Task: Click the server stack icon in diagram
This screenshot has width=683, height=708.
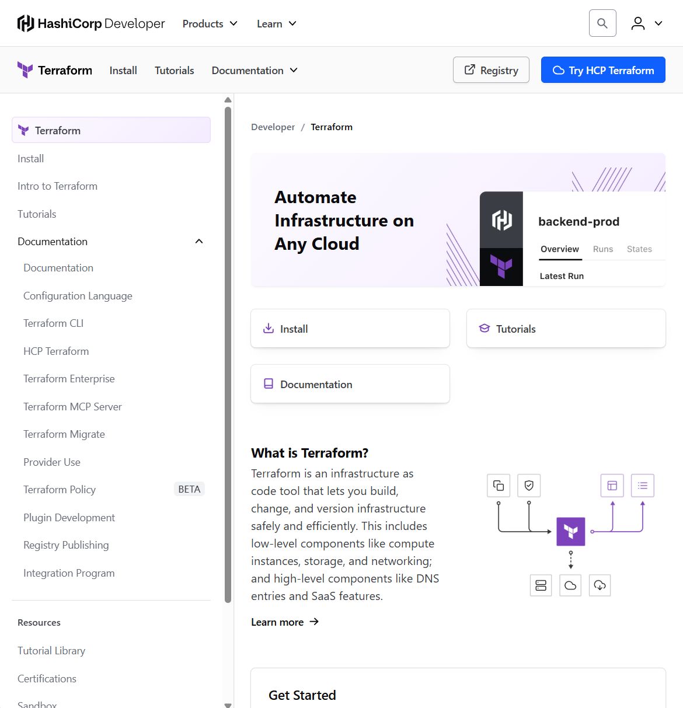Action: pos(541,585)
